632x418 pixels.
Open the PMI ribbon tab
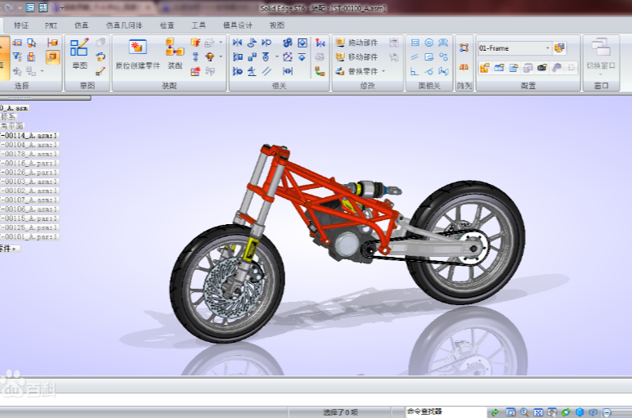pos(51,25)
